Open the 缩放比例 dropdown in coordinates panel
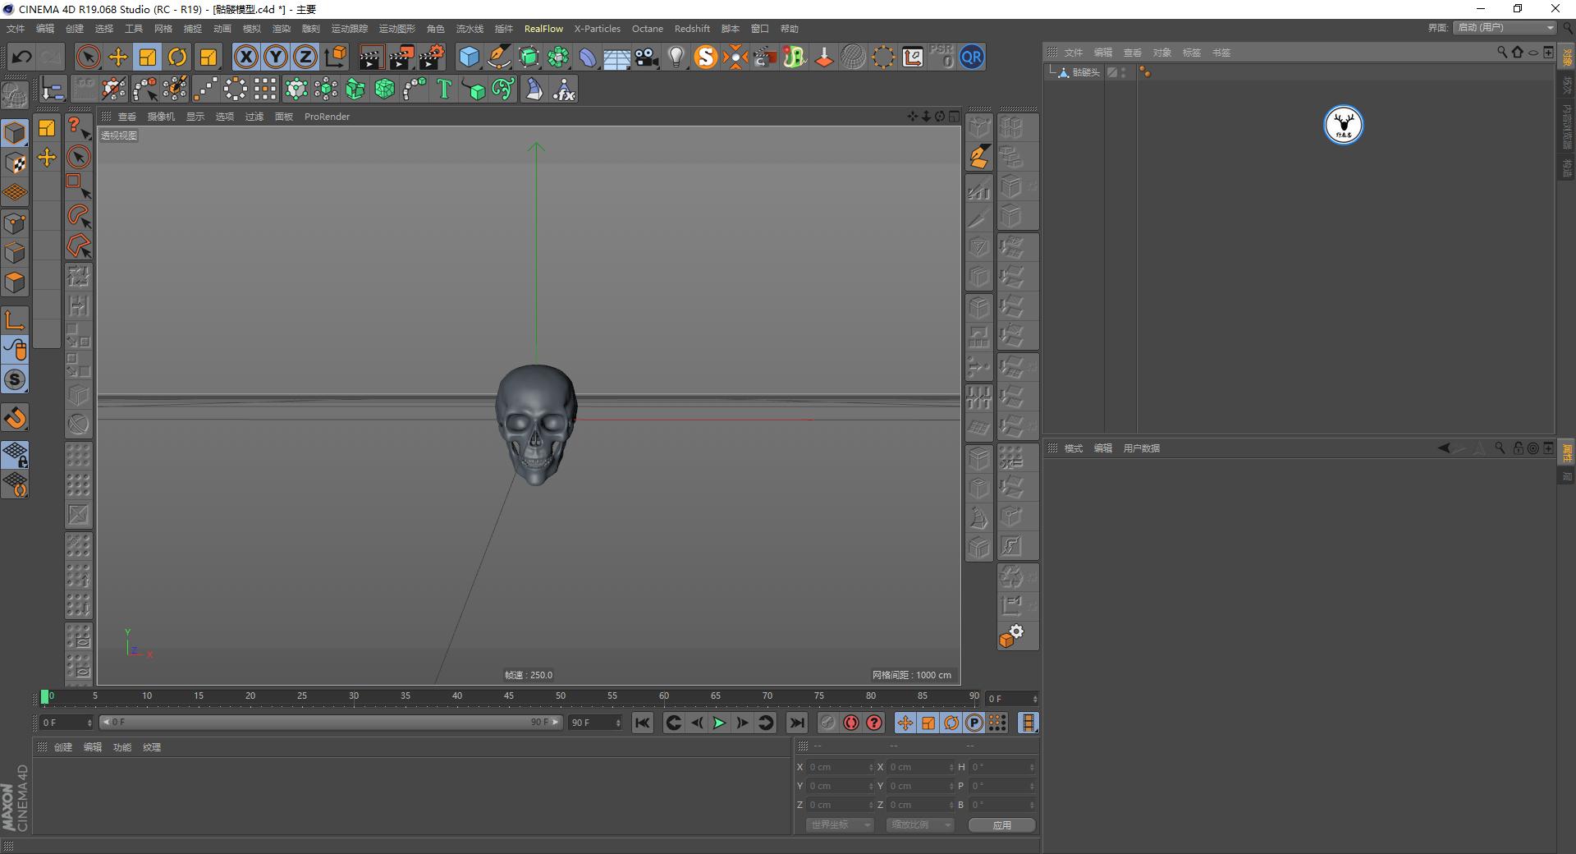Viewport: 1576px width, 854px height. [x=919, y=825]
